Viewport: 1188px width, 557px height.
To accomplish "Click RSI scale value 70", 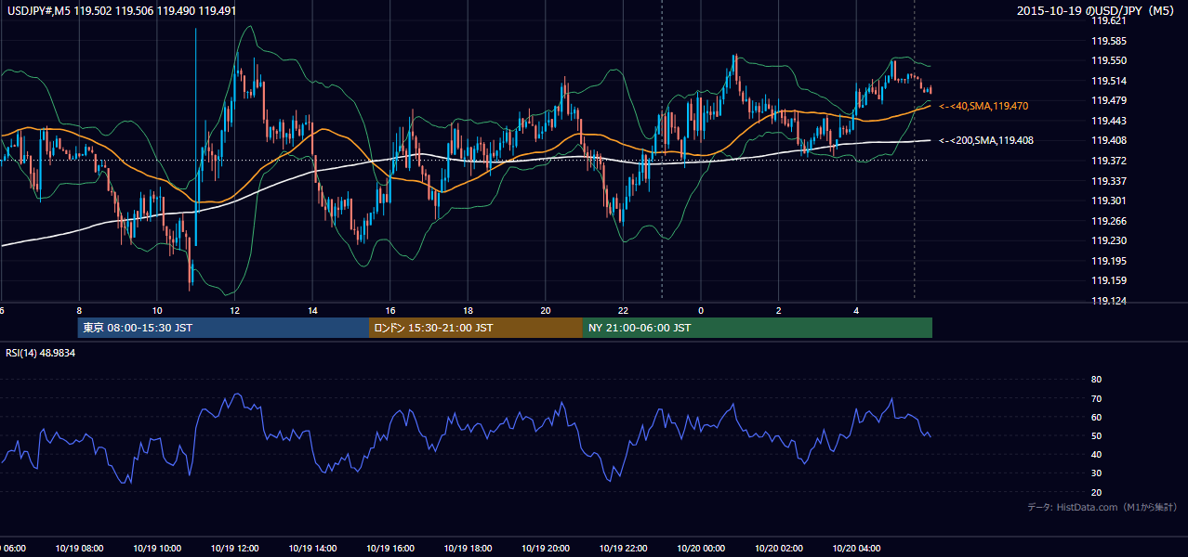I will (x=1096, y=398).
